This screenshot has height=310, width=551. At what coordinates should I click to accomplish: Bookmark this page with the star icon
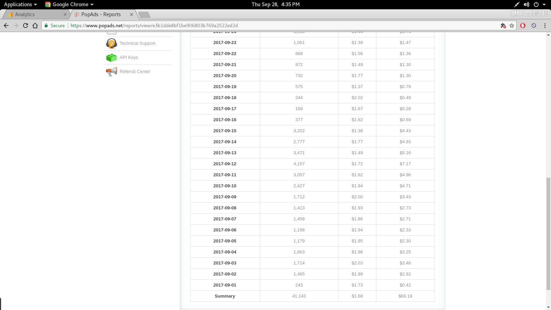pyautogui.click(x=512, y=25)
